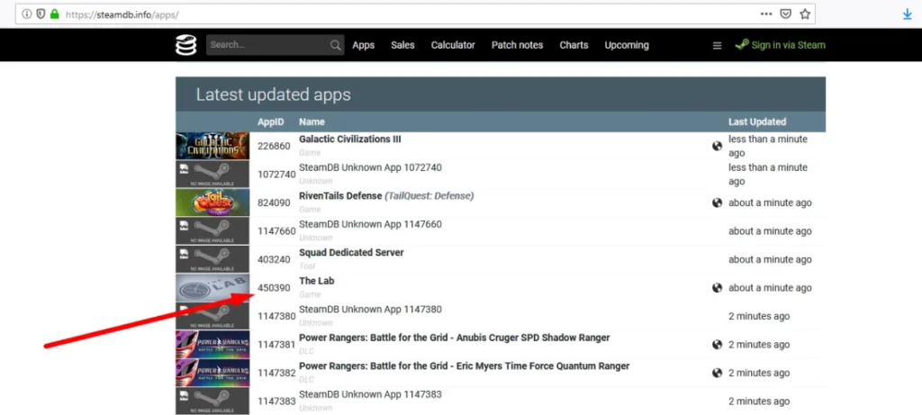Viewport: 922px width, 415px height.
Task: Click SteamDB Unknown App 1147380
Action: [370, 309]
